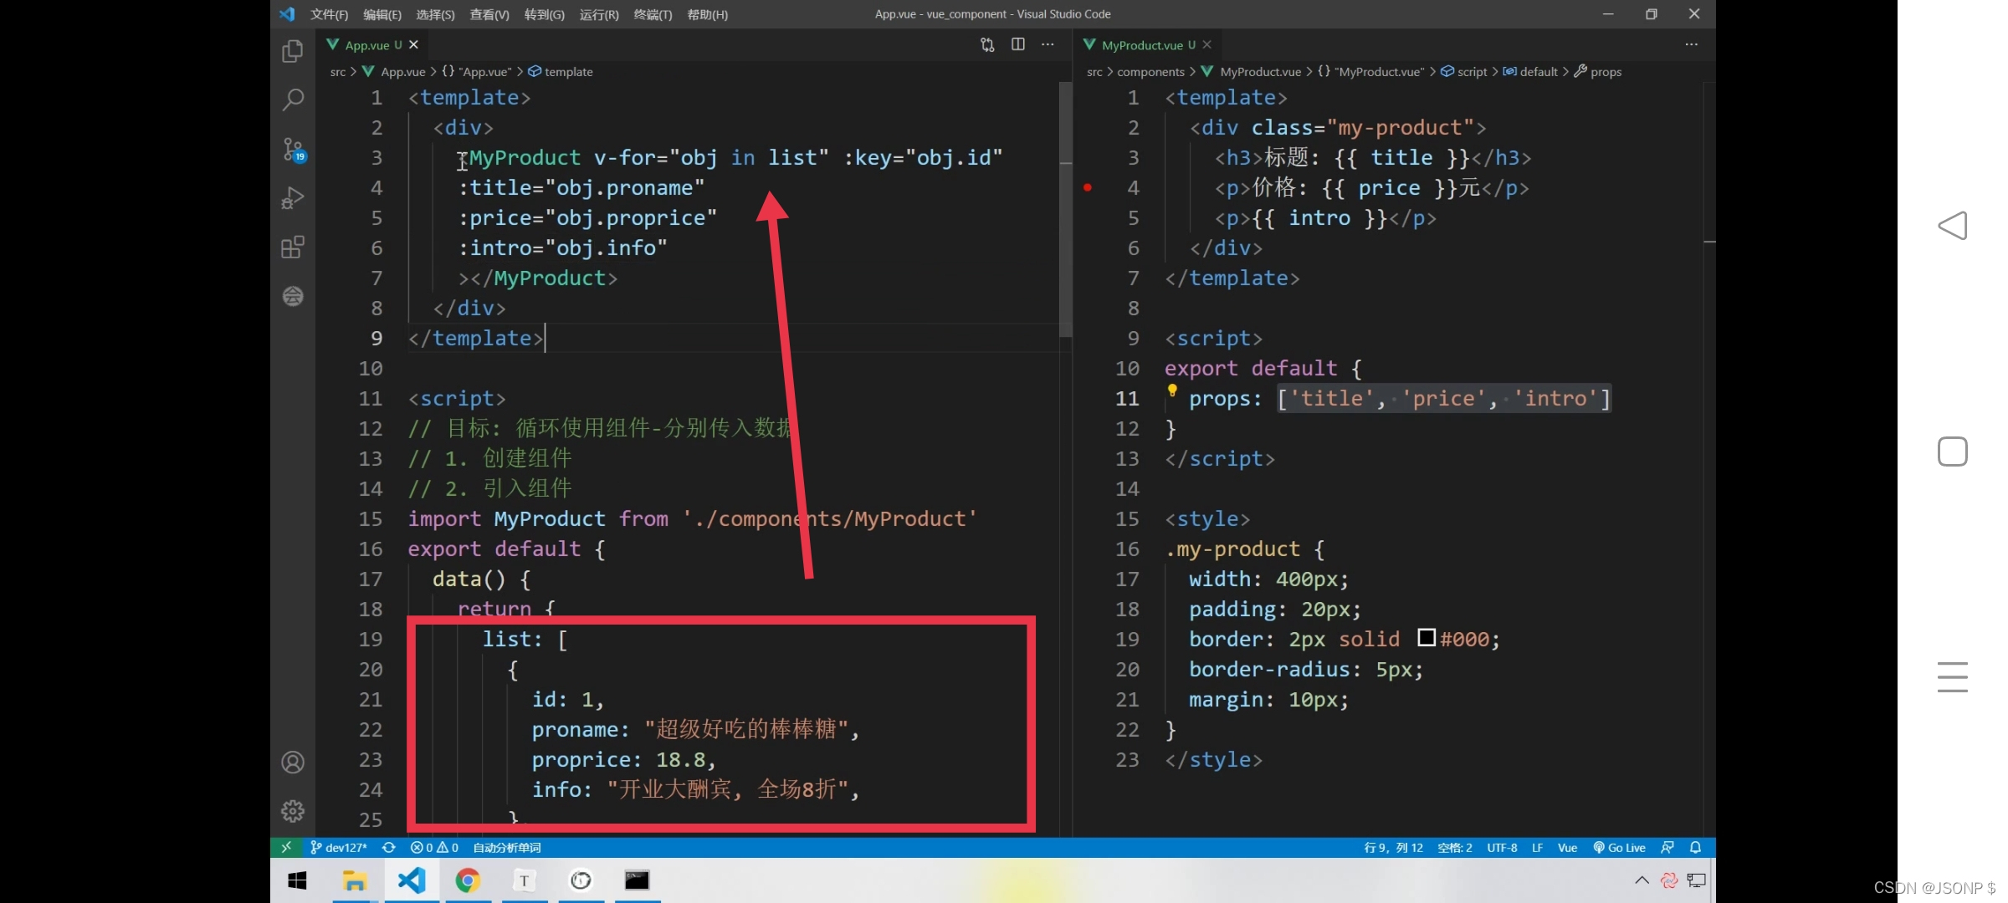Toggle the breakpoint on MyProduct.vue line 4
2008x903 pixels.
(x=1087, y=187)
